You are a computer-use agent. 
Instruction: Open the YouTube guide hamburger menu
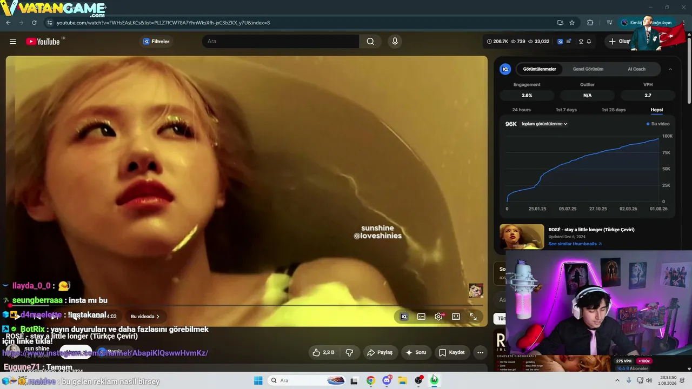(x=13, y=42)
